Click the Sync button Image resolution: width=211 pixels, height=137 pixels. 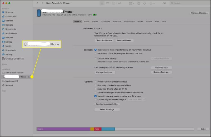(203, 129)
